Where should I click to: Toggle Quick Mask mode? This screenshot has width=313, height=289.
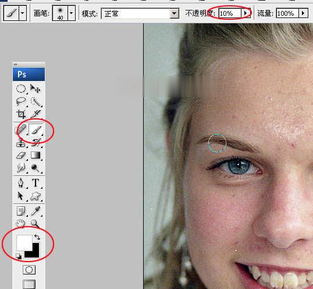point(29,270)
